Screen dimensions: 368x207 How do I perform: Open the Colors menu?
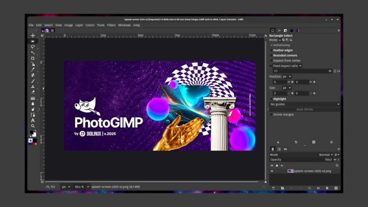coord(90,25)
